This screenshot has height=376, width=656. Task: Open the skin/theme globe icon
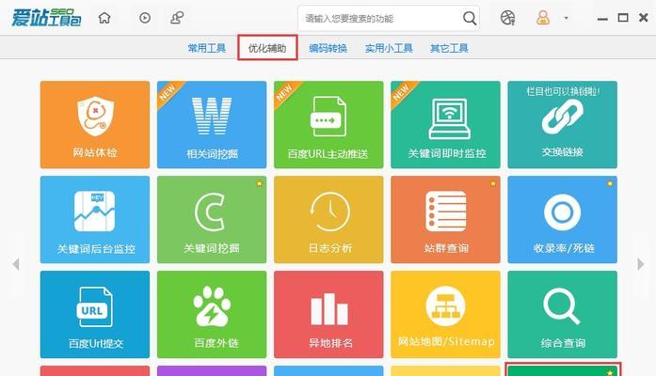pos(507,18)
